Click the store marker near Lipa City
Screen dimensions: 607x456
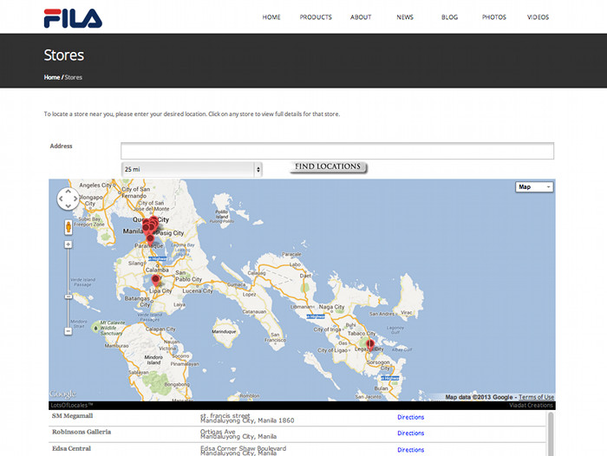click(x=156, y=280)
